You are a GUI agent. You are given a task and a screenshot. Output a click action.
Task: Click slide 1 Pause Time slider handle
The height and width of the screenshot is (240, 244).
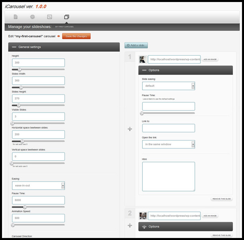(142, 113)
